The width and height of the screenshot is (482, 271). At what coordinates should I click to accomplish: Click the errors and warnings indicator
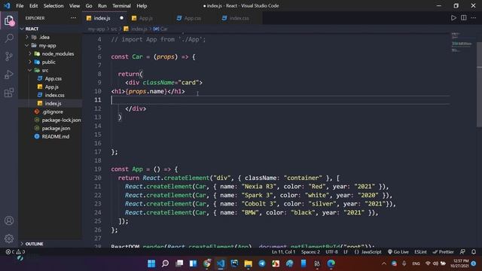click(15, 252)
